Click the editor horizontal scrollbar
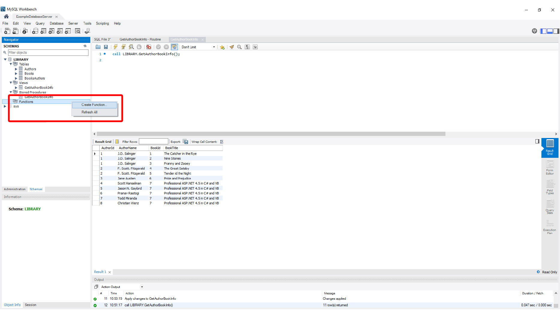Image resolution: width=560 pixels, height=315 pixels. tap(271, 134)
